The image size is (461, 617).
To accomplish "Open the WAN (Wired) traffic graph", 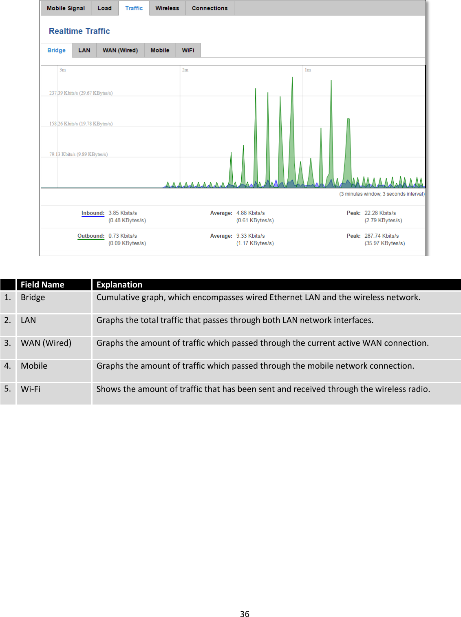I will (x=120, y=50).
